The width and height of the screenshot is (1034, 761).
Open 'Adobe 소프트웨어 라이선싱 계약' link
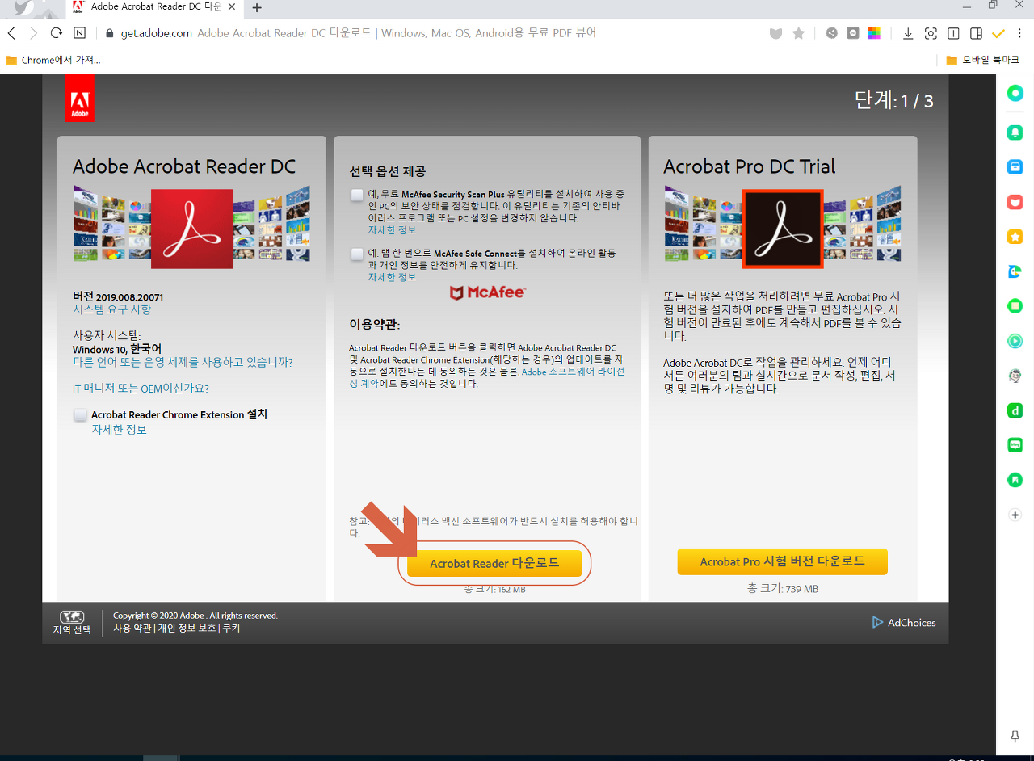point(486,377)
